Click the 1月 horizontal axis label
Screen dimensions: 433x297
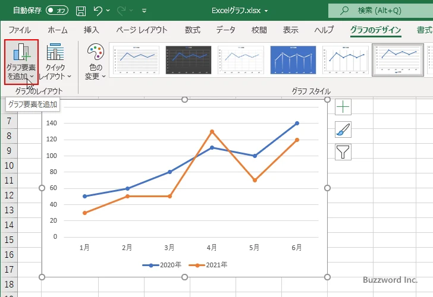[84, 247]
